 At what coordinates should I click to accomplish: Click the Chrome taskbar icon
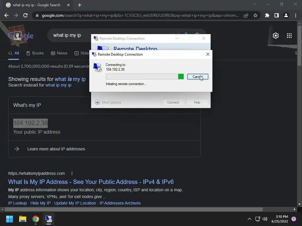36,219
